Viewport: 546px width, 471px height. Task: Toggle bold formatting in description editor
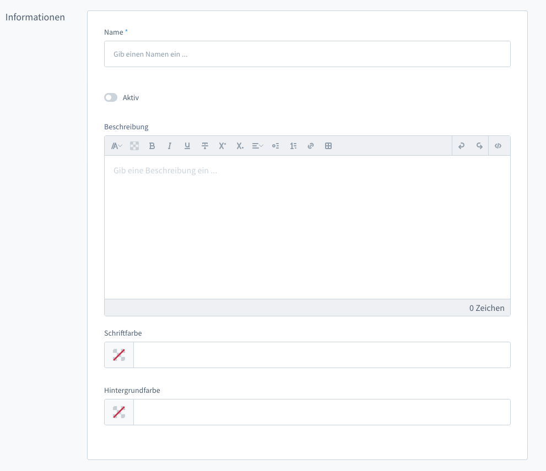152,146
